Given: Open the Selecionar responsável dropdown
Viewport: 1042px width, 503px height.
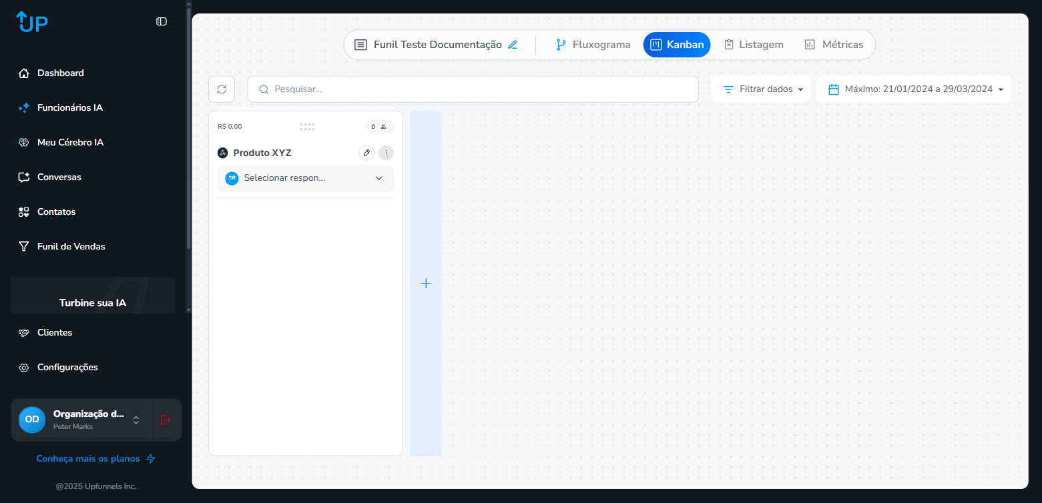Looking at the screenshot, I should tap(305, 178).
